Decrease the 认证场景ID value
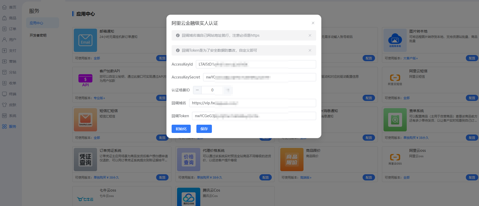The height and width of the screenshot is (206, 479). pos(197,90)
